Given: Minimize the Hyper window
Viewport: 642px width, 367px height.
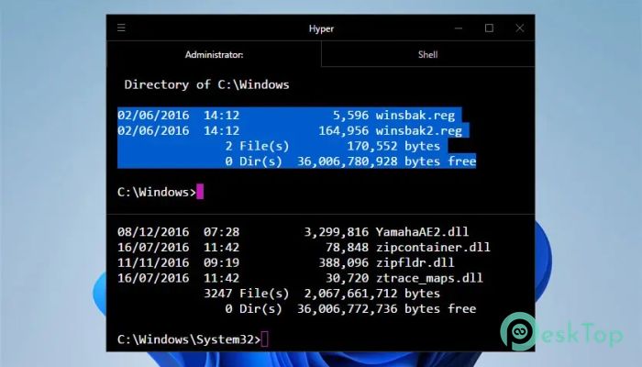Looking at the screenshot, I should pyautogui.click(x=459, y=28).
